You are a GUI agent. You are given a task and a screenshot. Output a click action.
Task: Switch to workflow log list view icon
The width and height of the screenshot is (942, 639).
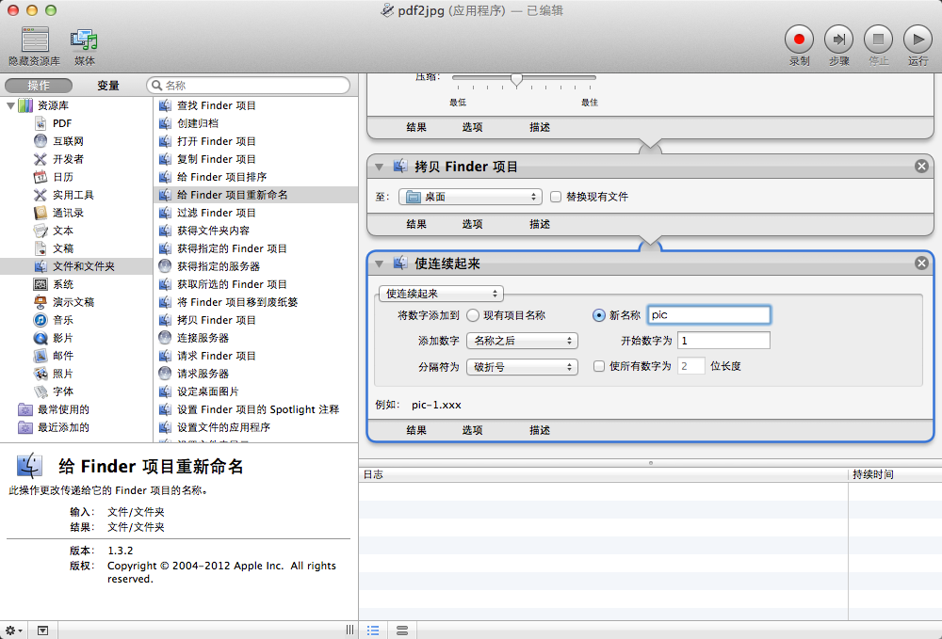tap(373, 630)
